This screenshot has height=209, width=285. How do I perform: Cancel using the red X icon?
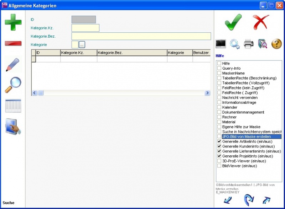coord(261,22)
